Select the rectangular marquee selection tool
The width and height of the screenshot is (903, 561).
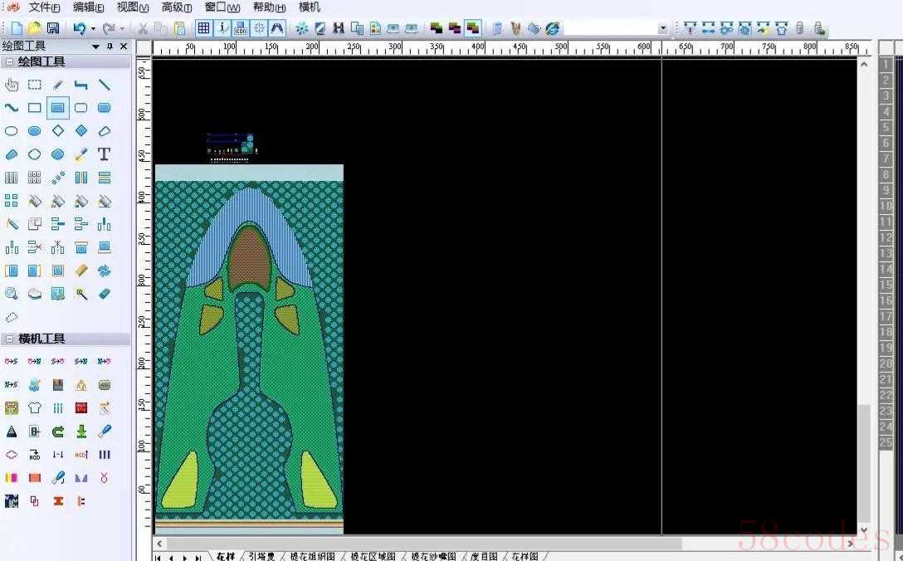35,85
